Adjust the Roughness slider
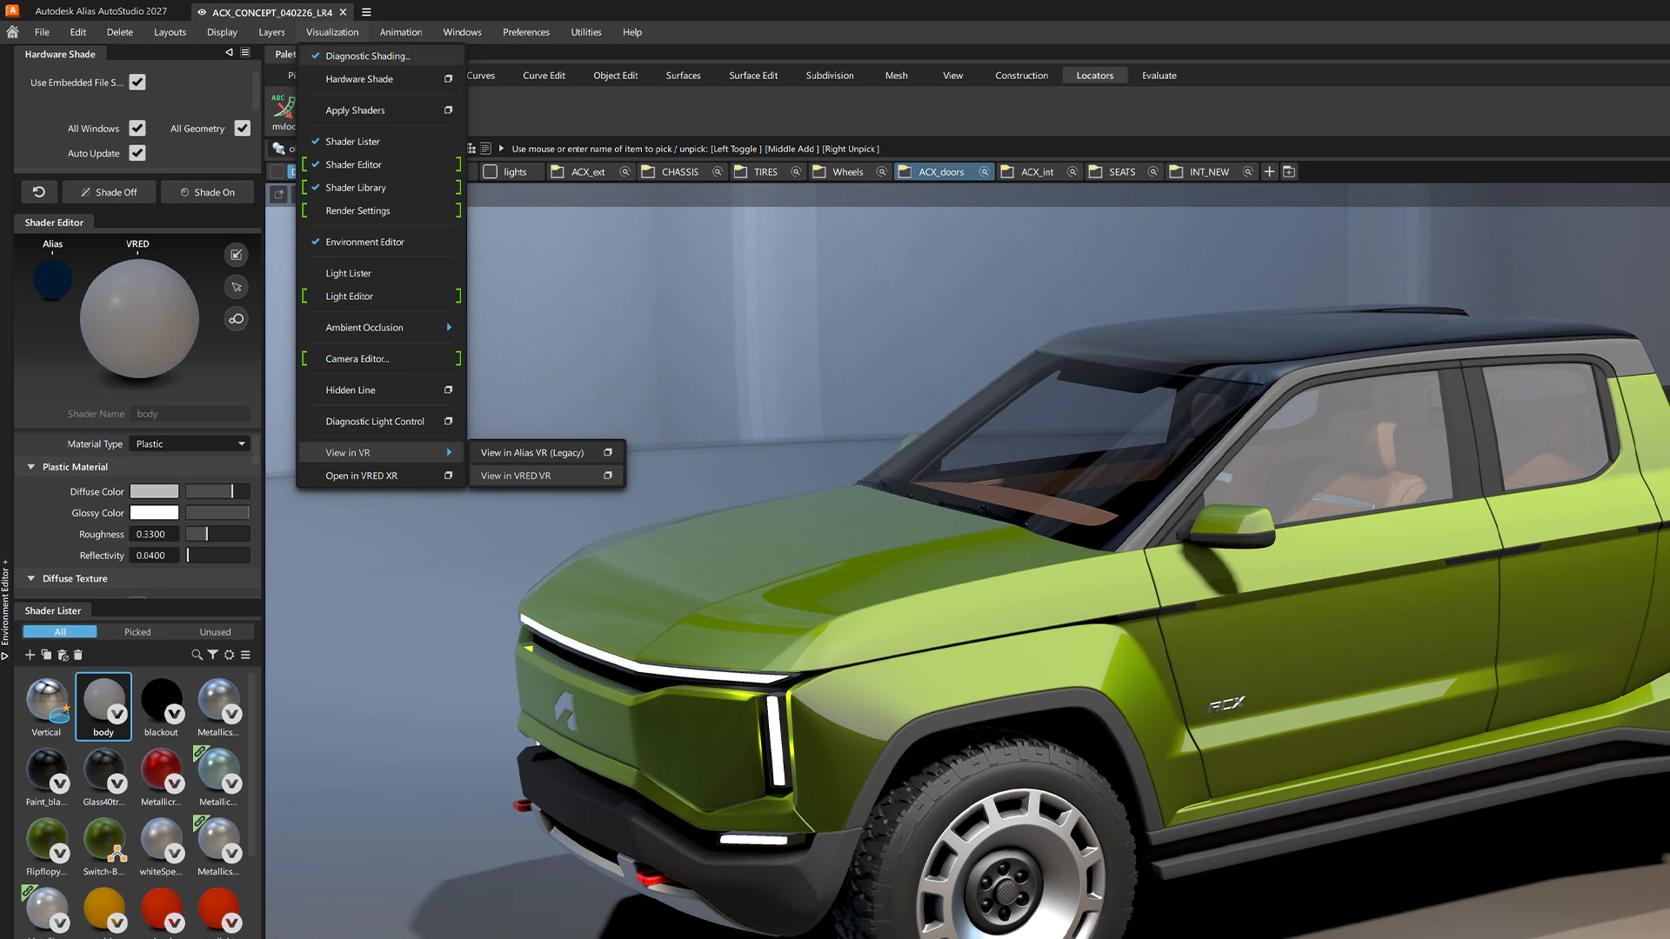Image resolution: width=1670 pixels, height=939 pixels. point(217,535)
